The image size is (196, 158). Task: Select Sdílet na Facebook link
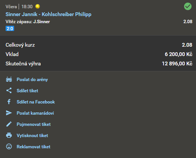tap(36, 102)
